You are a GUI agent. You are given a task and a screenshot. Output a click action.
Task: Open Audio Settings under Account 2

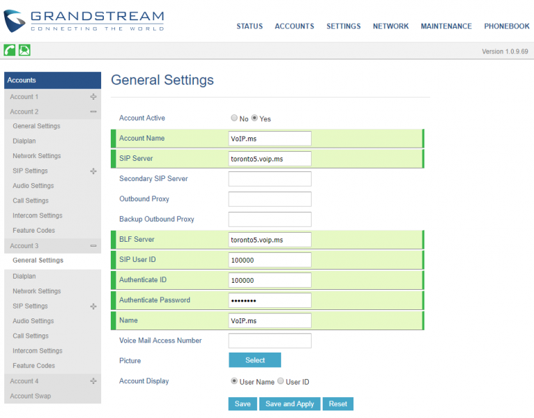[x=33, y=186]
